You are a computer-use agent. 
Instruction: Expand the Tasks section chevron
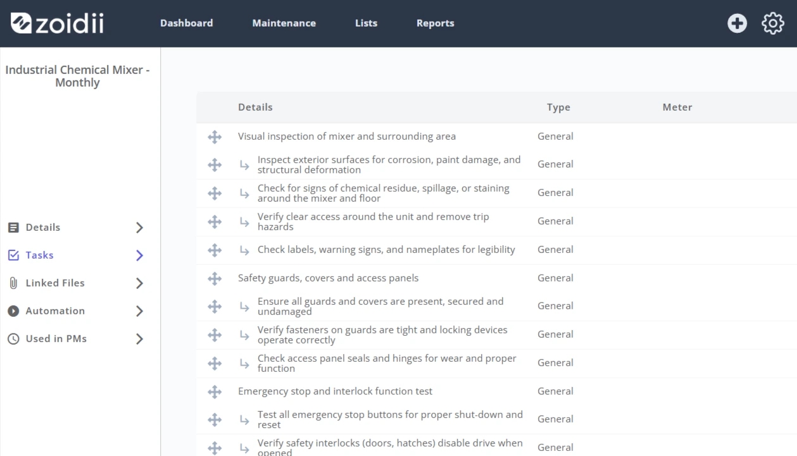point(140,256)
